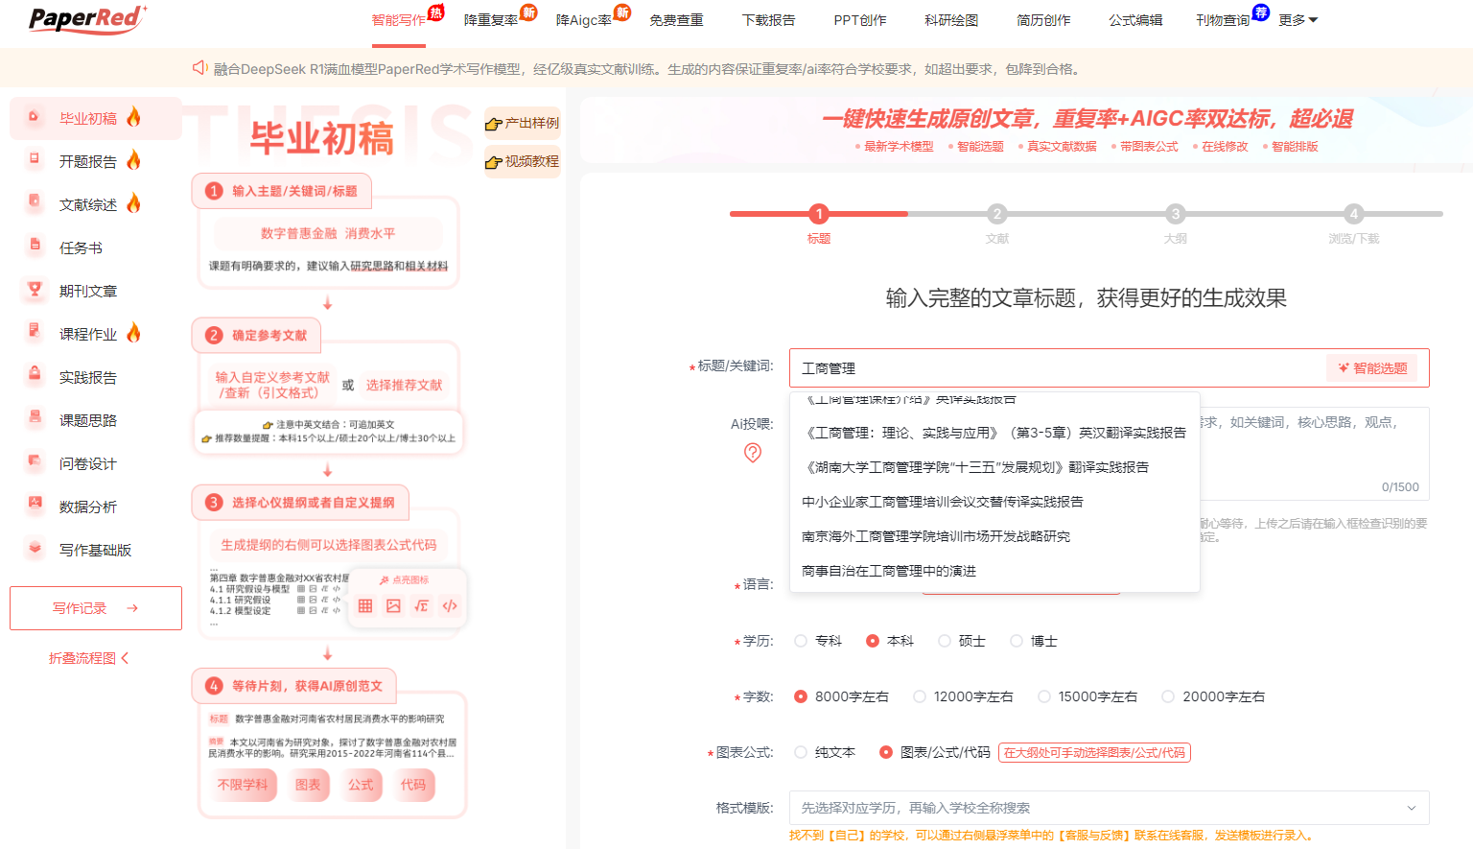Viewport: 1473px width, 849px height.
Task: Open the PPT创作 tab
Action: pos(860,20)
